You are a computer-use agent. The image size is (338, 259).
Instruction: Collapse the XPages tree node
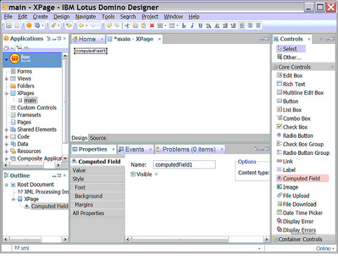tap(7, 93)
